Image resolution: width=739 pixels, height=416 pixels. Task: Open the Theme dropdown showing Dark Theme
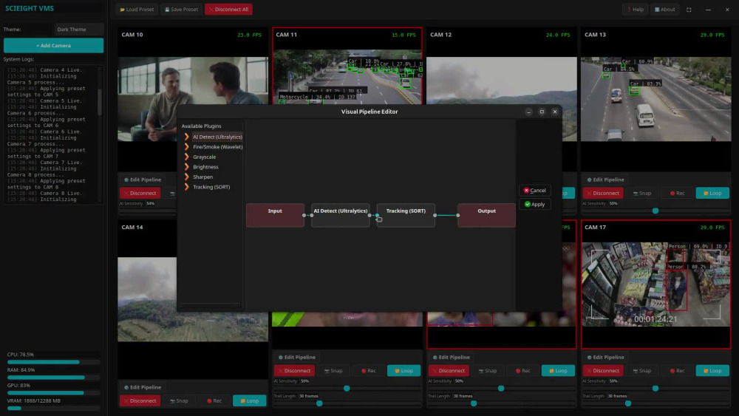tap(79, 30)
